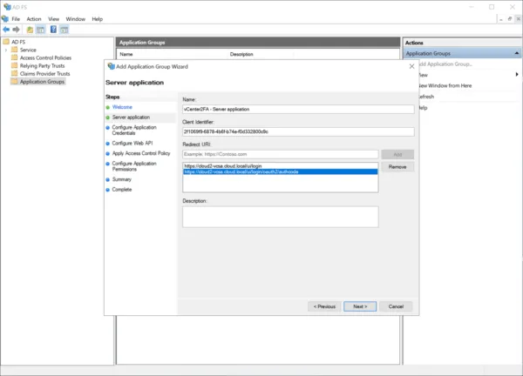Click the blue Help toolbar icon
523x376 pixels.
click(x=53, y=30)
